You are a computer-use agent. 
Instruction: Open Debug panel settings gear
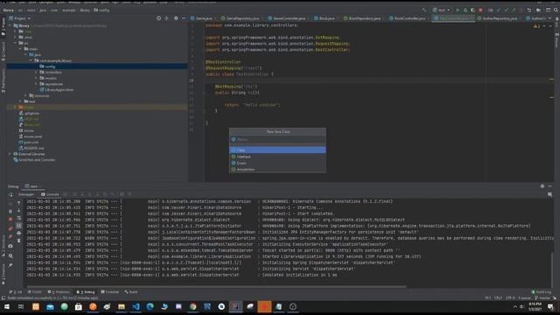(x=542, y=186)
